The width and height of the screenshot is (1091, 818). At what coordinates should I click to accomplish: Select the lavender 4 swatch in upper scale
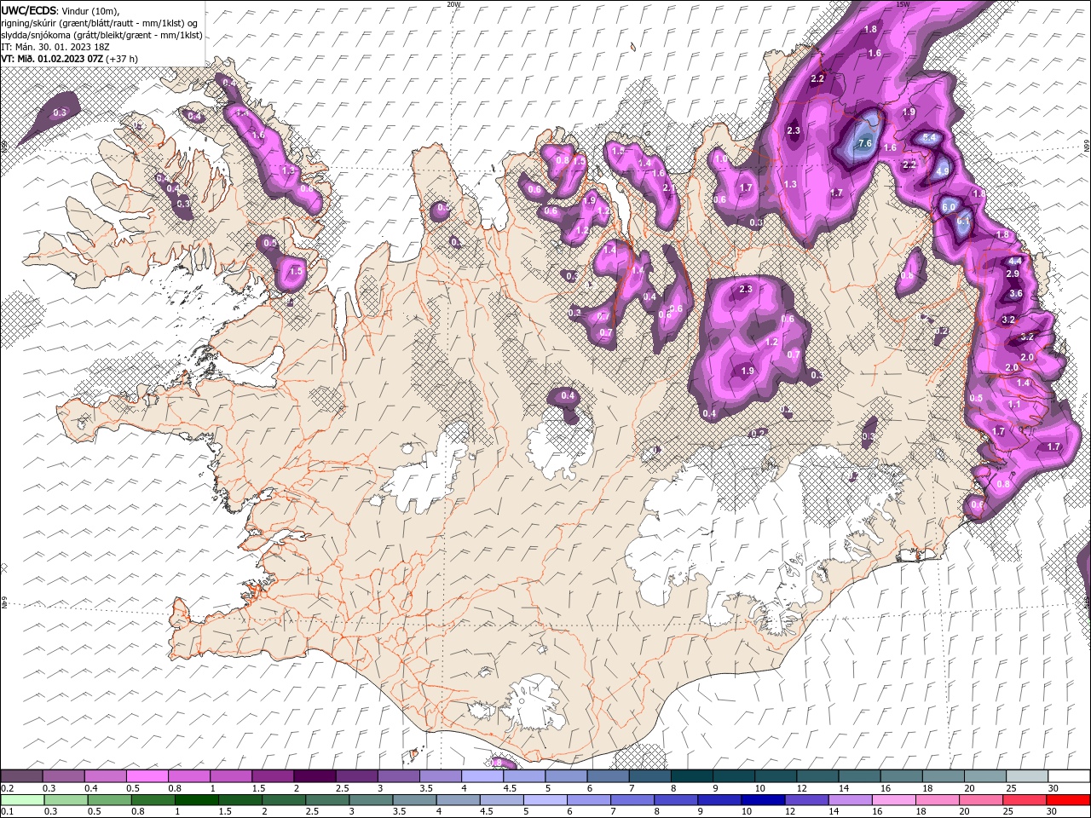[x=482, y=776]
